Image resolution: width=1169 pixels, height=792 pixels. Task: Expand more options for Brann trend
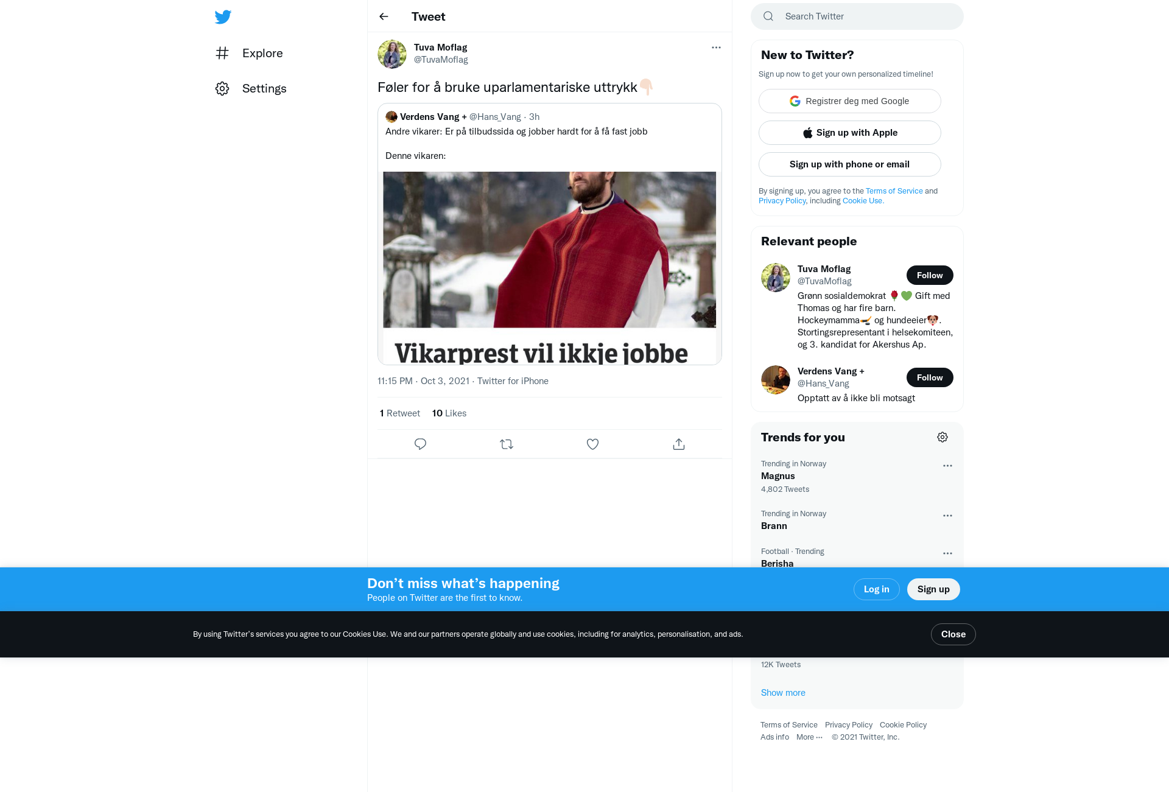(x=947, y=516)
